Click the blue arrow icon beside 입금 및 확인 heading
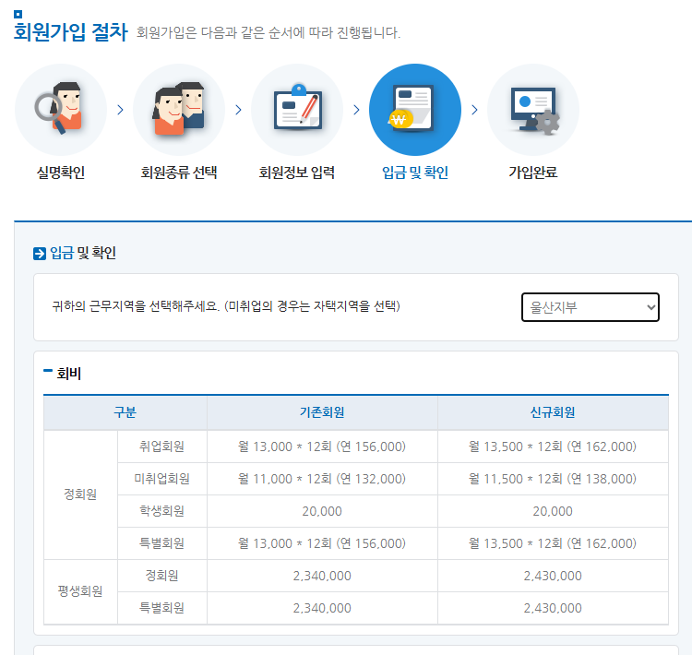This screenshot has width=692, height=655. 40,254
